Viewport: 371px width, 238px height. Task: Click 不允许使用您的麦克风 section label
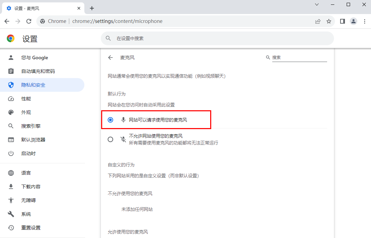(130, 193)
